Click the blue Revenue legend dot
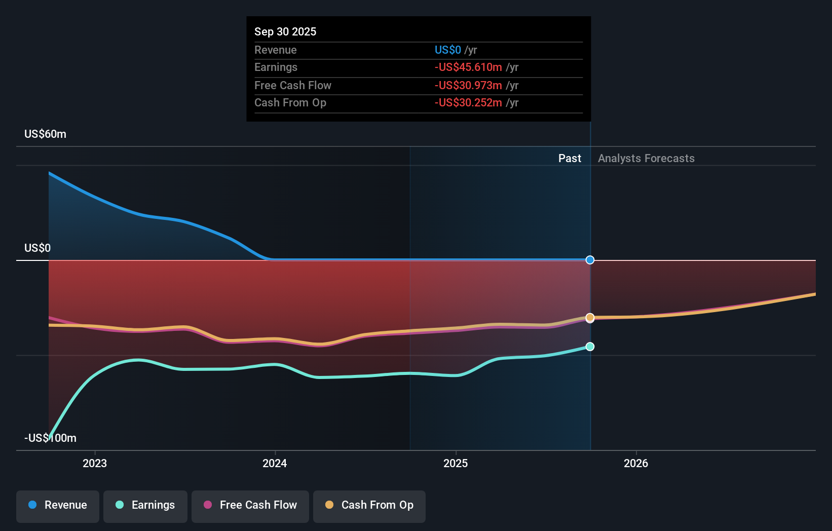The width and height of the screenshot is (832, 531). tap(32, 505)
